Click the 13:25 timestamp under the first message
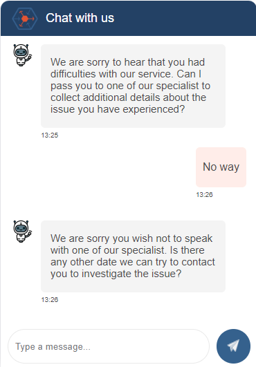Viewport: 256px width, 367px height. (50, 135)
